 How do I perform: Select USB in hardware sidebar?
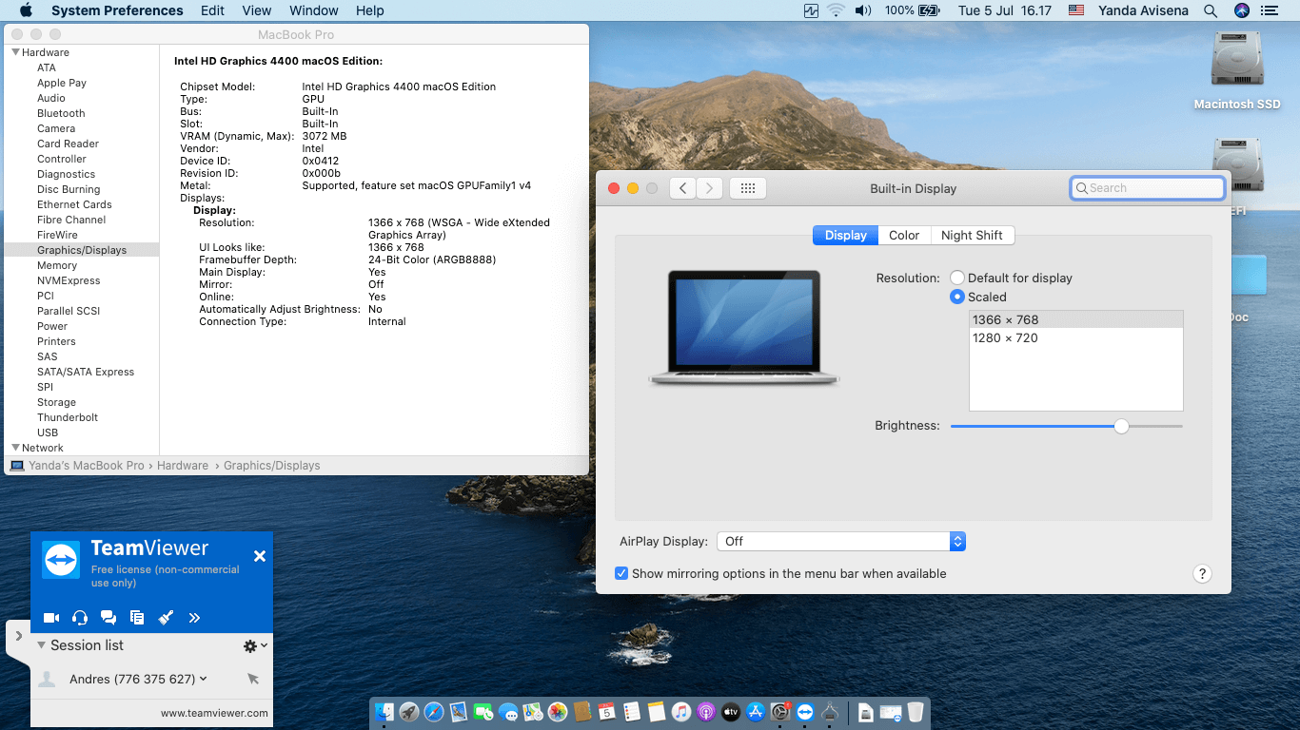pos(48,432)
